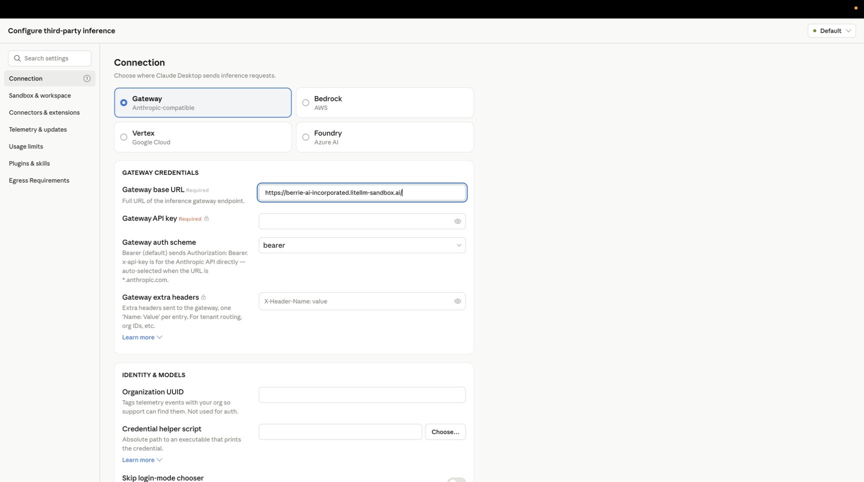Click "Full URL of the inference gateway endpoint."
The width and height of the screenshot is (864, 482).
[x=183, y=201]
